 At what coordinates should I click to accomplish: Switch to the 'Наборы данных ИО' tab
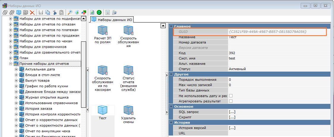click(112, 20)
